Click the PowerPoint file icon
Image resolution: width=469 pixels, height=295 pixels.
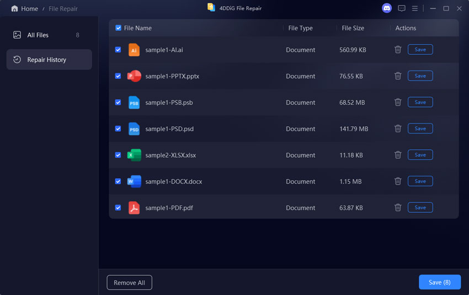click(x=134, y=76)
